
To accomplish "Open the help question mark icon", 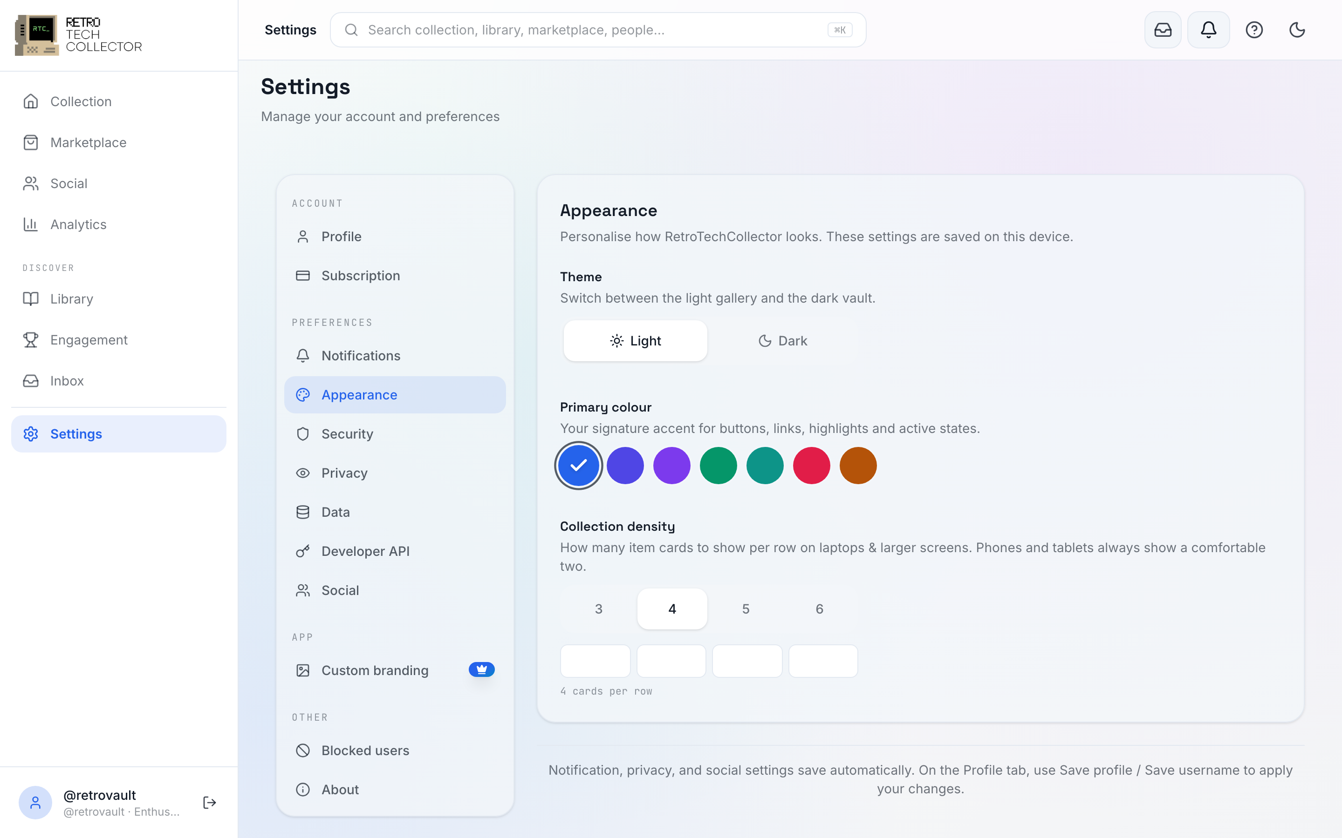I will click(1254, 30).
